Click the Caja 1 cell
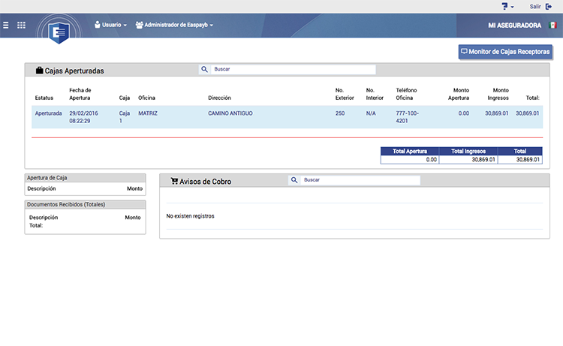 click(124, 117)
